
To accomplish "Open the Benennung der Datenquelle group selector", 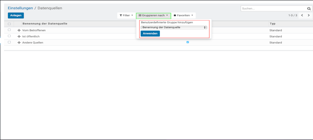I will tap(174, 27).
